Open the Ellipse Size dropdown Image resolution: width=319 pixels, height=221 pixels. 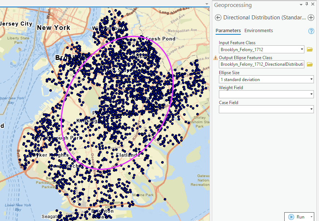[x=311, y=79]
